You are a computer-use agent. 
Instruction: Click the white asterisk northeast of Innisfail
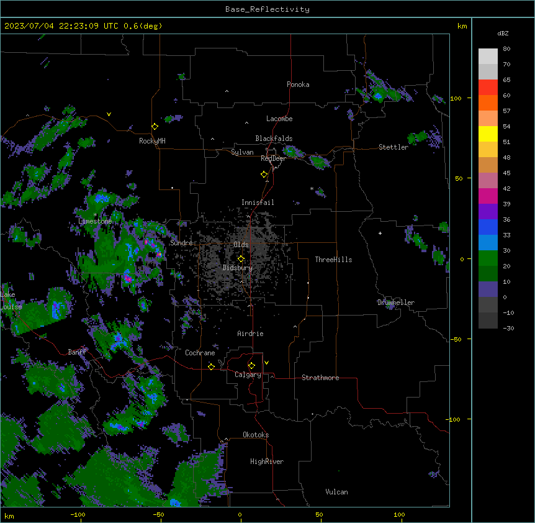point(312,188)
